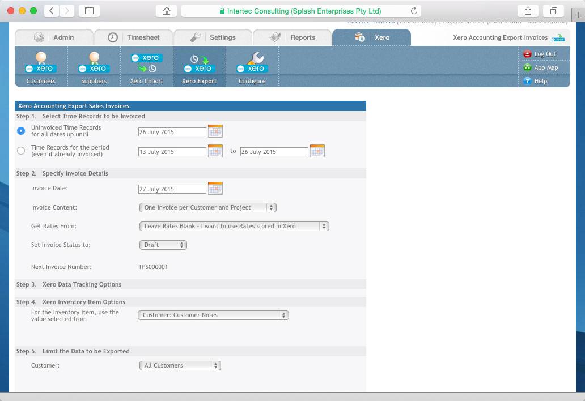Open the Invoice Content dropdown
Screen dimensions: 585x401
click(208, 208)
